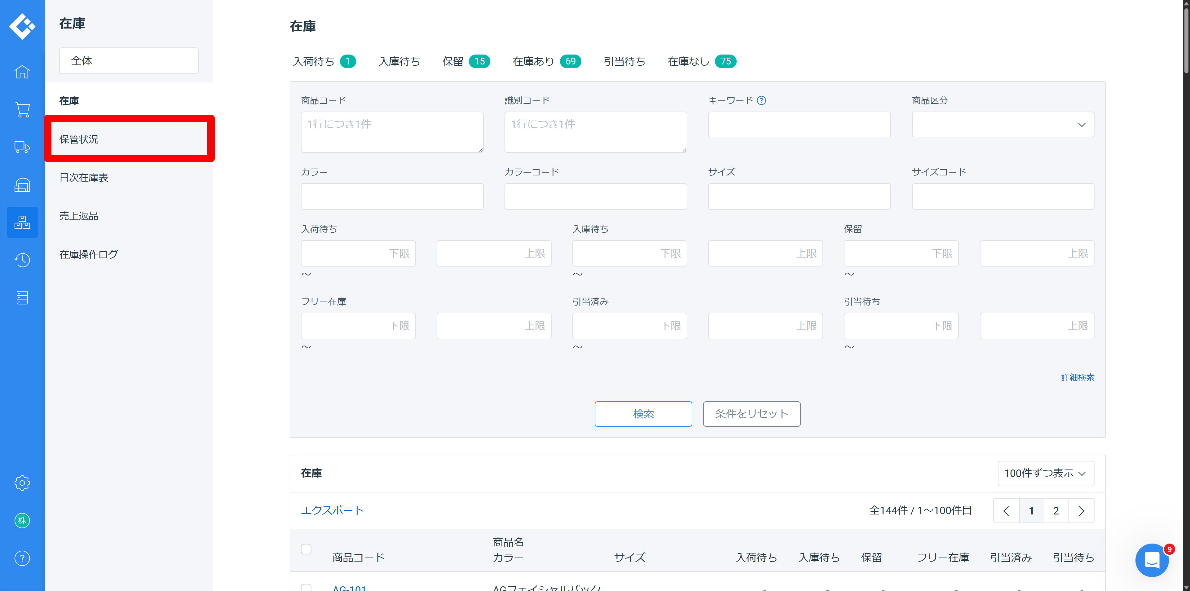Open 在庫 menu item in side panel
The image size is (1190, 591).
(x=129, y=101)
